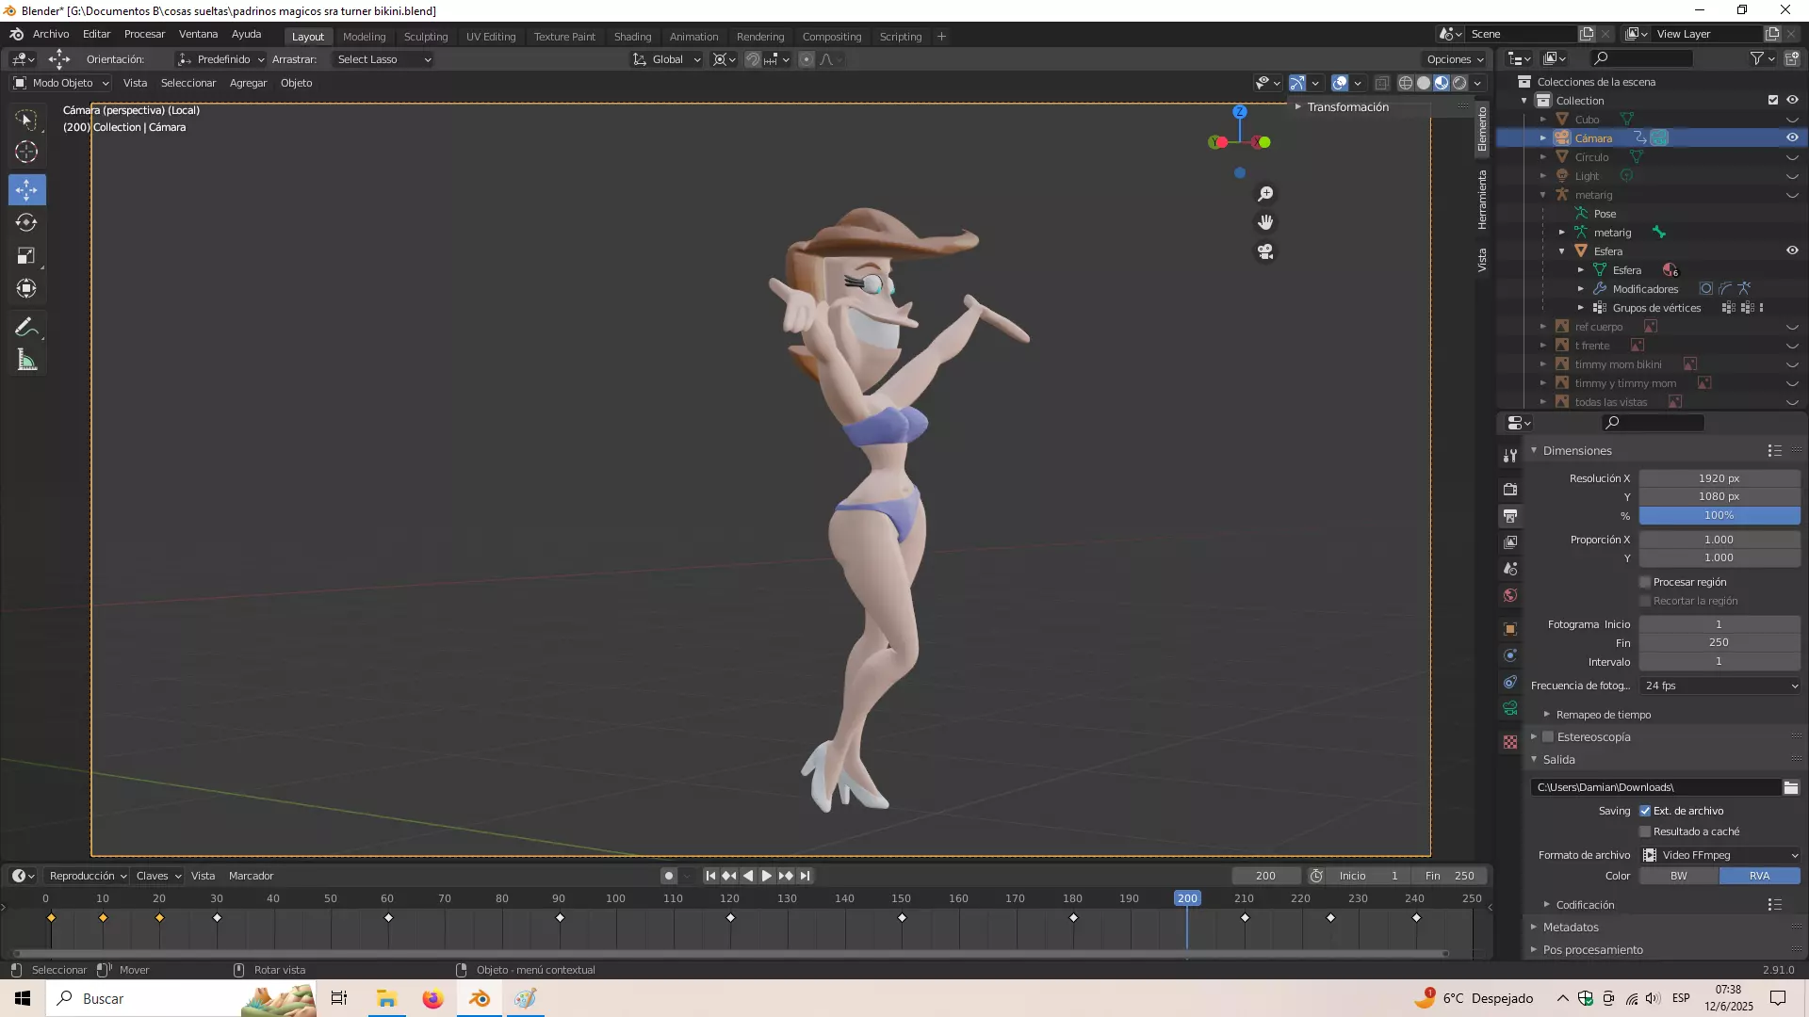This screenshot has width=1809, height=1017.
Task: Click the outliner filter funnel icon
Action: (x=1757, y=58)
